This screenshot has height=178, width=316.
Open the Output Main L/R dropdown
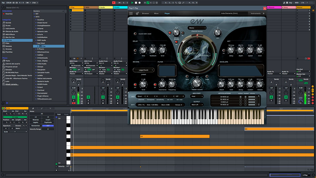[x=197, y=105]
